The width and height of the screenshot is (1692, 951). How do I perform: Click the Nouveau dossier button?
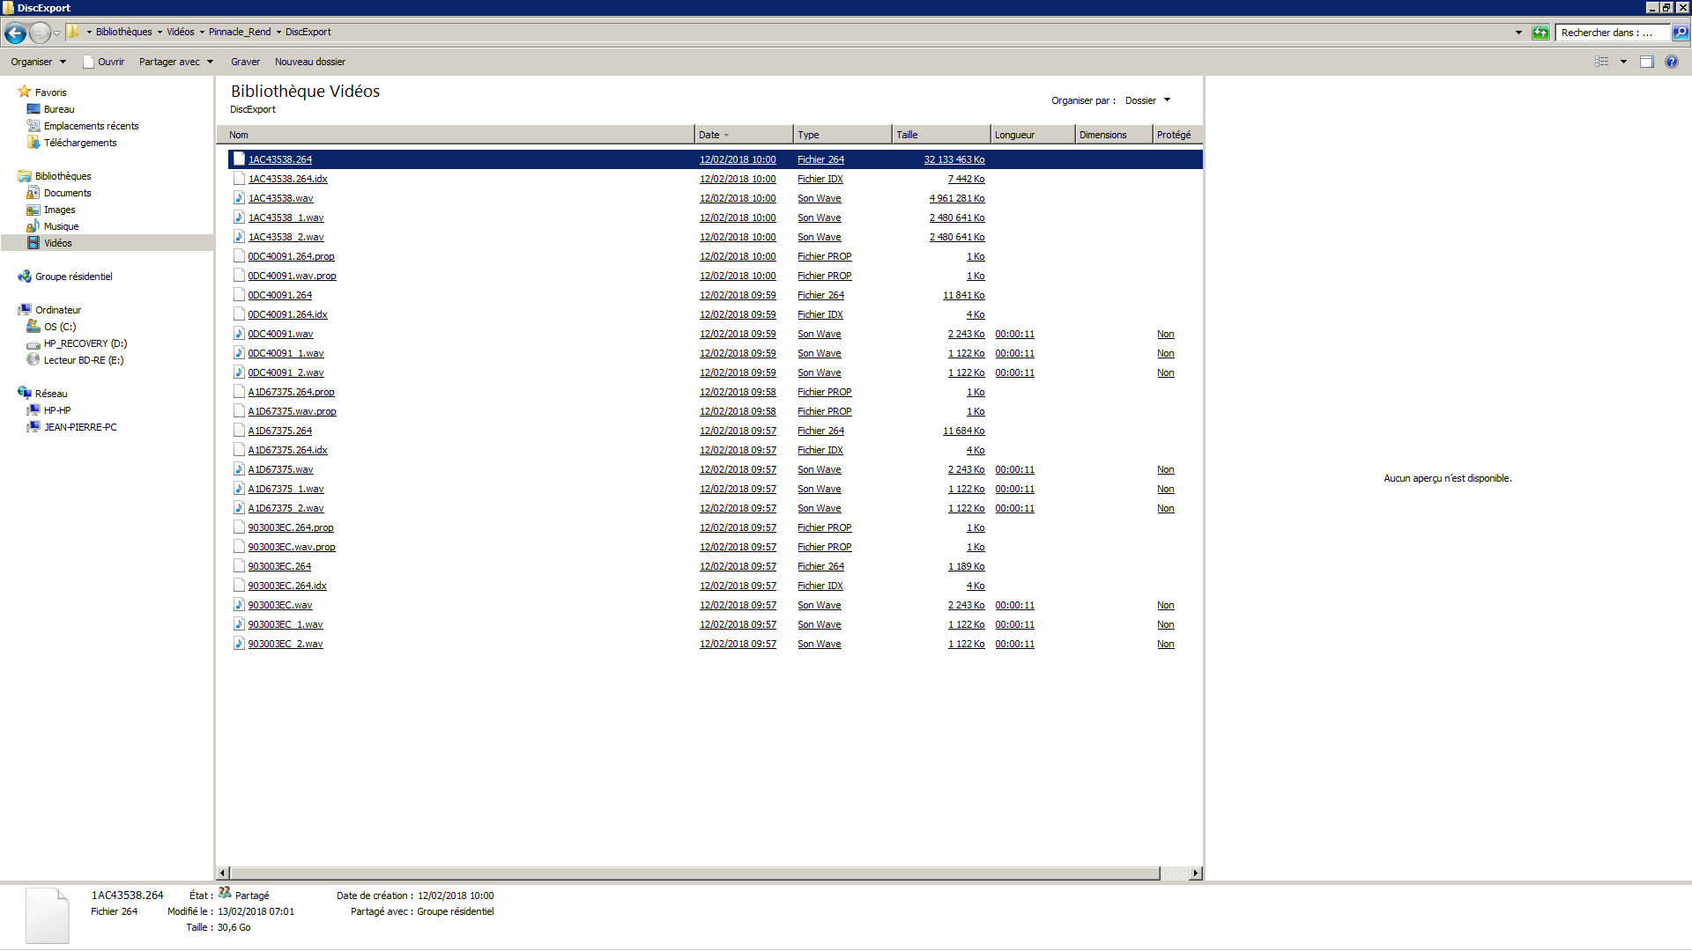[x=309, y=62]
